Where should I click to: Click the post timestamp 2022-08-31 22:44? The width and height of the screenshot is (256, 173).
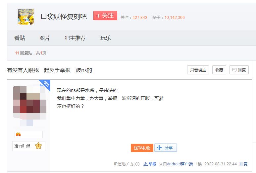coord(221,164)
